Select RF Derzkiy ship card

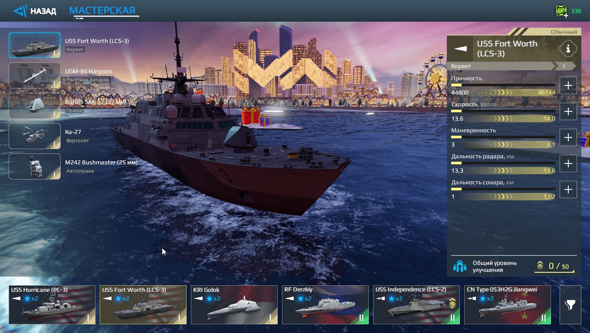[325, 305]
